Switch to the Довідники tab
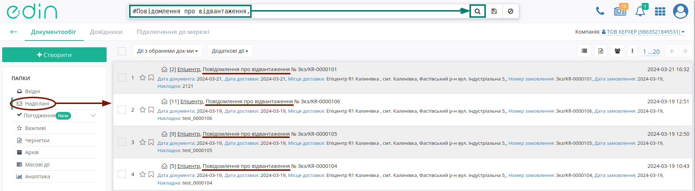This screenshot has width=695, height=191. 106,32
